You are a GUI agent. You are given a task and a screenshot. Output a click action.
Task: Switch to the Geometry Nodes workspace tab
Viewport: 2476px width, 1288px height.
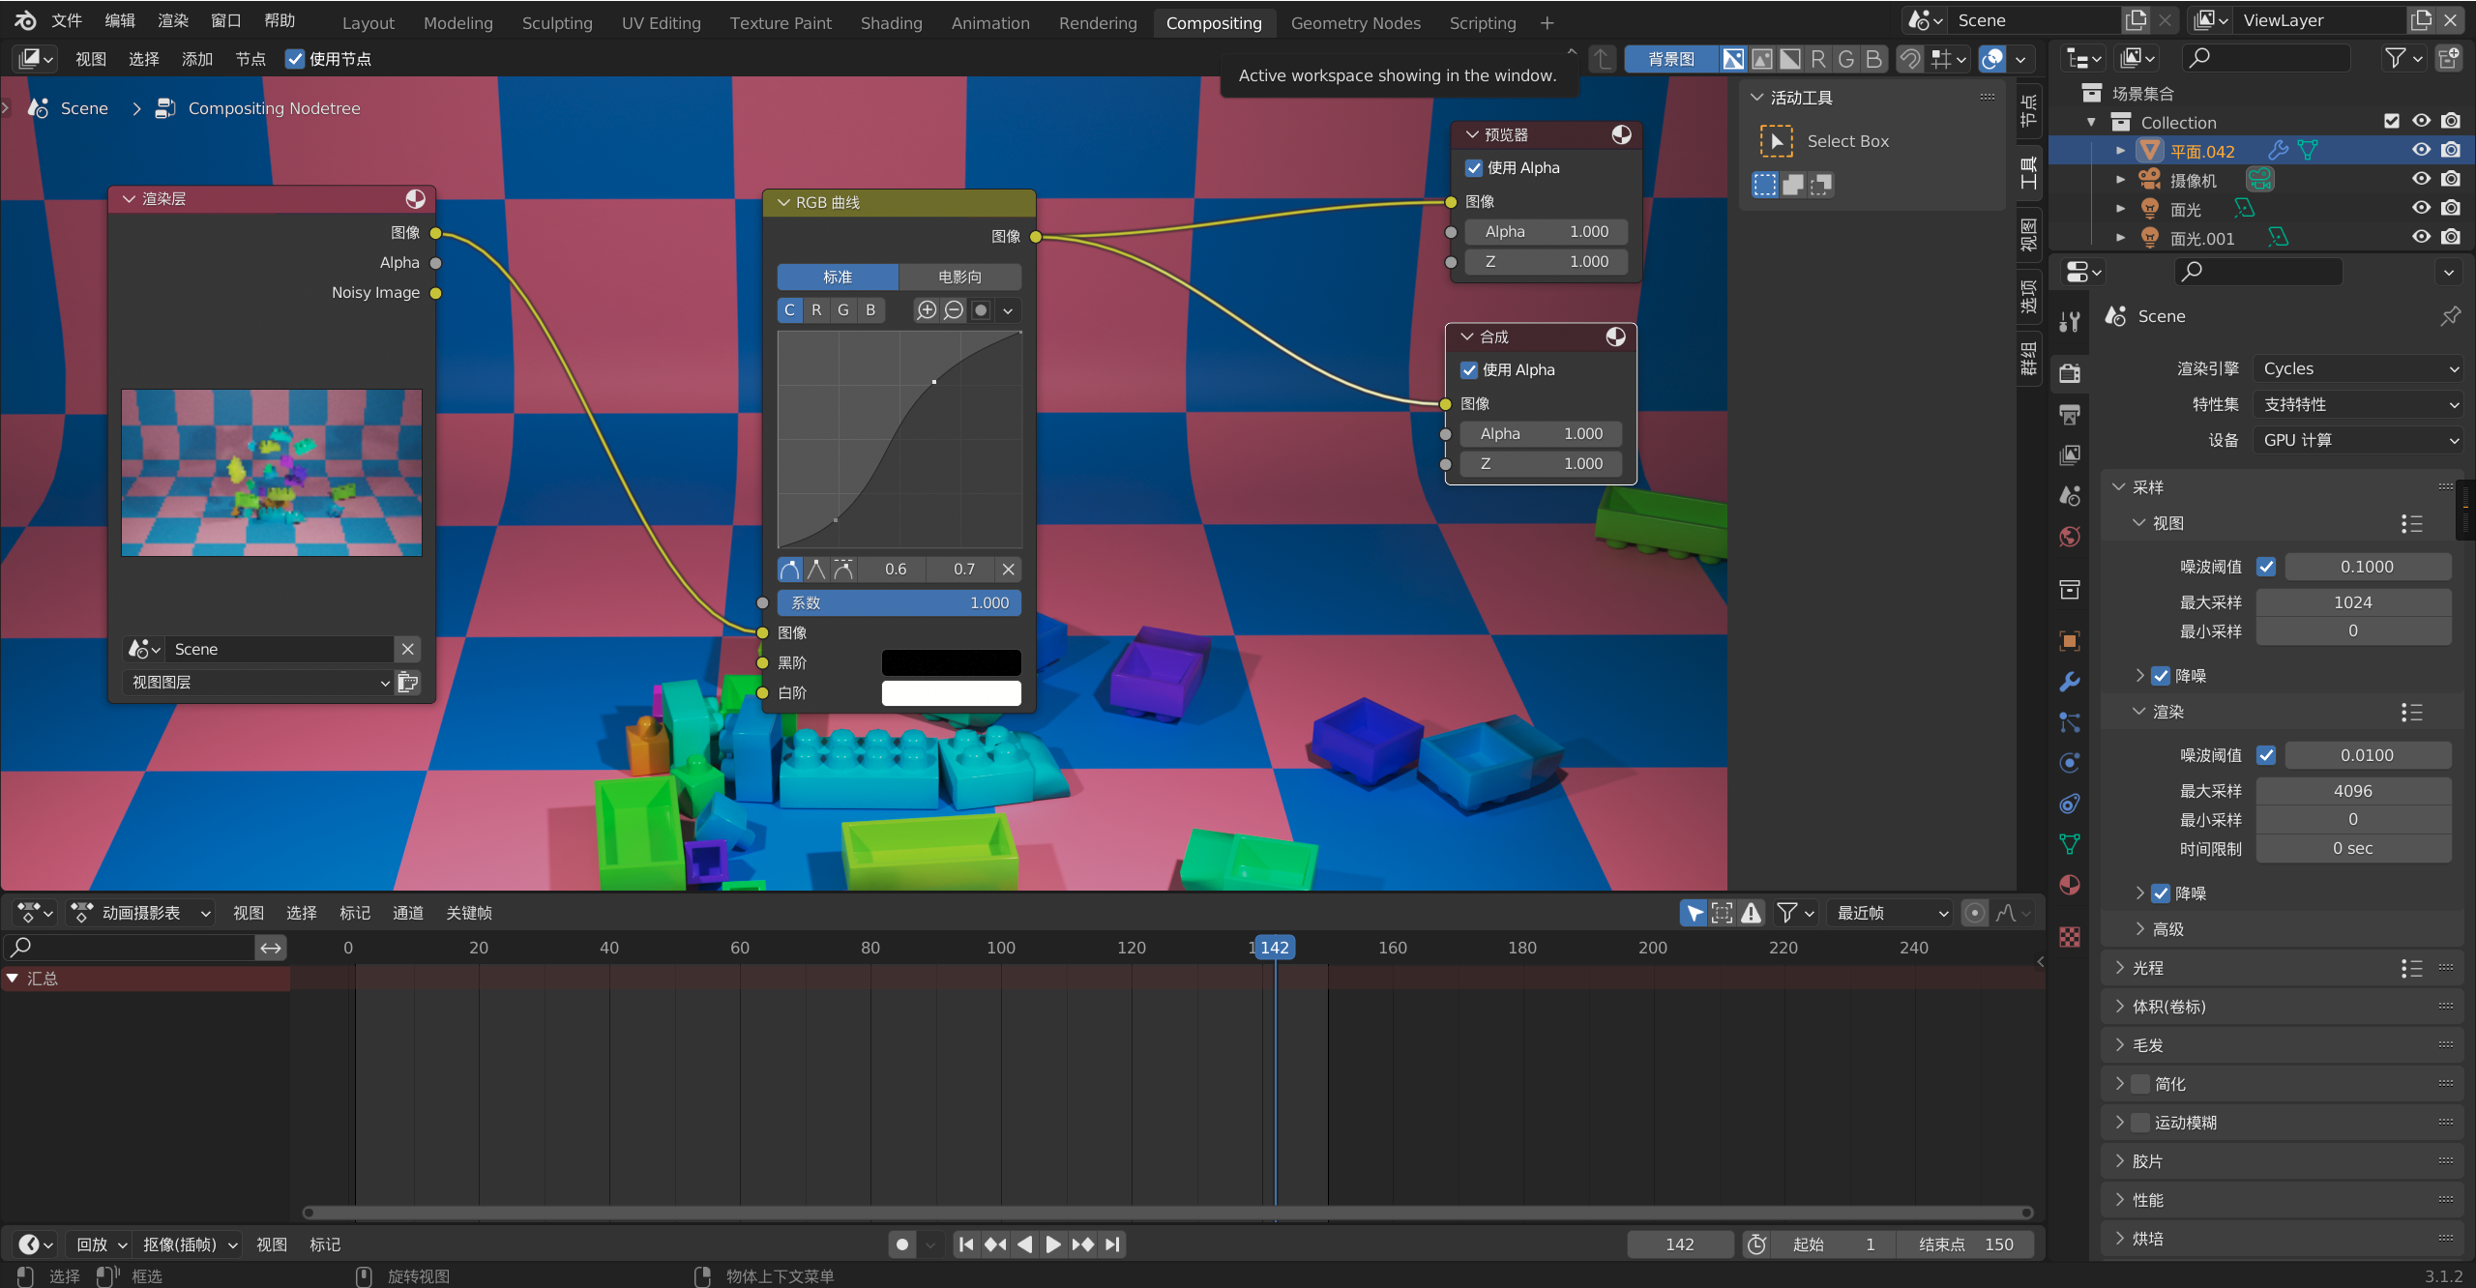click(x=1355, y=23)
